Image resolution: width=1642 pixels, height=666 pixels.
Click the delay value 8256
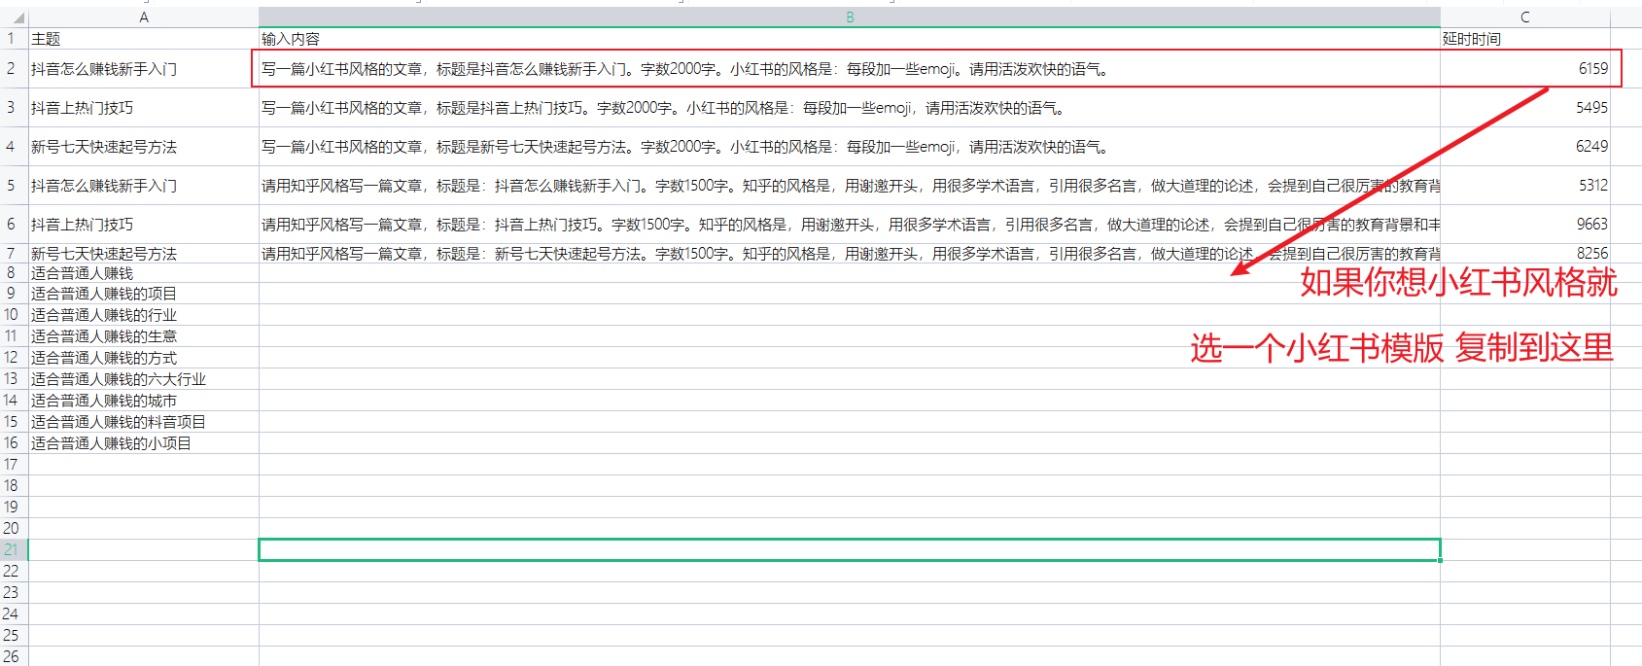click(x=1525, y=254)
